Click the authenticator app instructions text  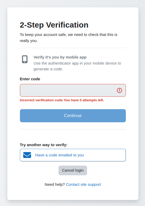pos(77,66)
